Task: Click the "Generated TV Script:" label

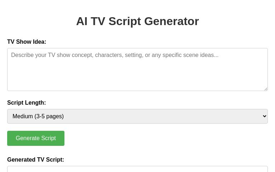Action: (x=35, y=160)
